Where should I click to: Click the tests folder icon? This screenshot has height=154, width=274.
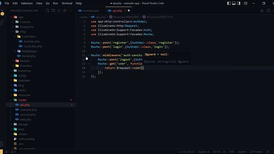click(15, 129)
